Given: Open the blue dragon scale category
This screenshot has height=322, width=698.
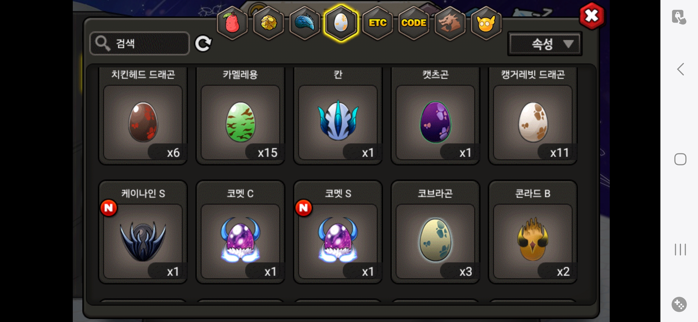Looking at the screenshot, I should click(305, 23).
